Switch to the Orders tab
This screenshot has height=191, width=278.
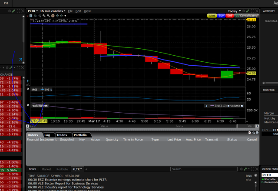(33, 135)
